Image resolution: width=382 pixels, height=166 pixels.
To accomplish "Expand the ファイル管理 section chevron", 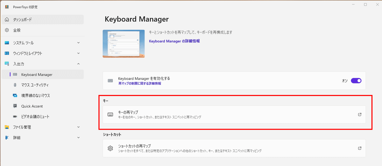I will click(x=79, y=127).
